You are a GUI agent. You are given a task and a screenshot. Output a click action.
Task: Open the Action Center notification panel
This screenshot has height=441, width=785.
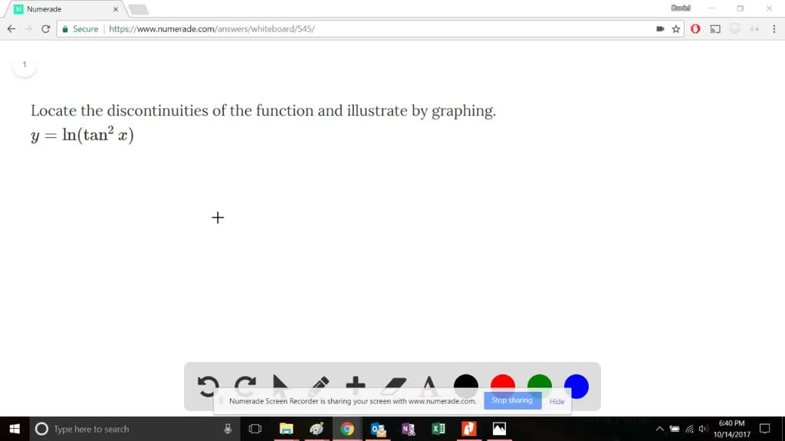coord(765,430)
